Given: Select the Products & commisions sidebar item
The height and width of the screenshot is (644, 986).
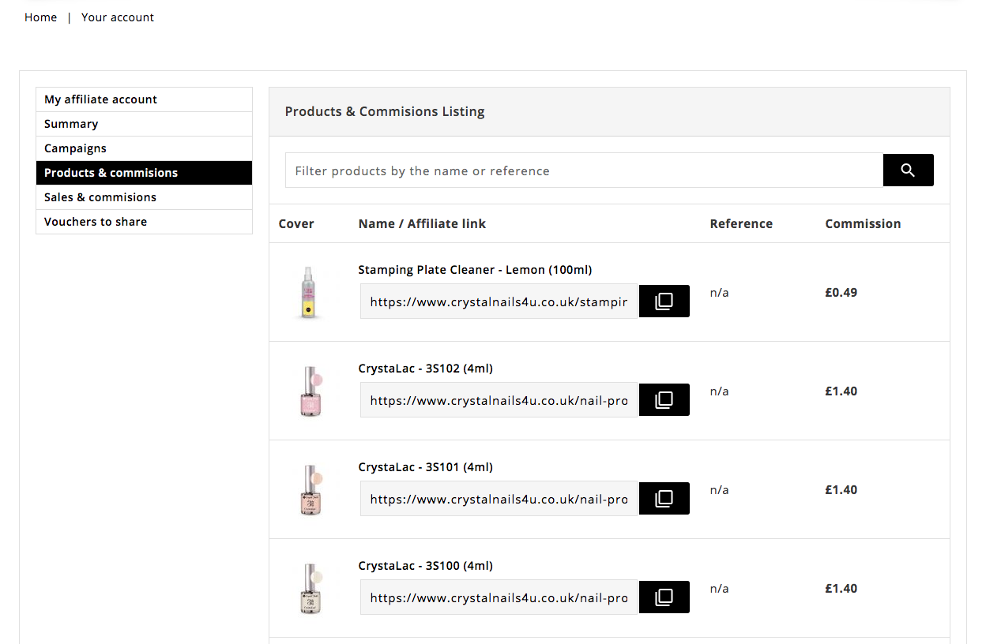Looking at the screenshot, I should [x=111, y=173].
